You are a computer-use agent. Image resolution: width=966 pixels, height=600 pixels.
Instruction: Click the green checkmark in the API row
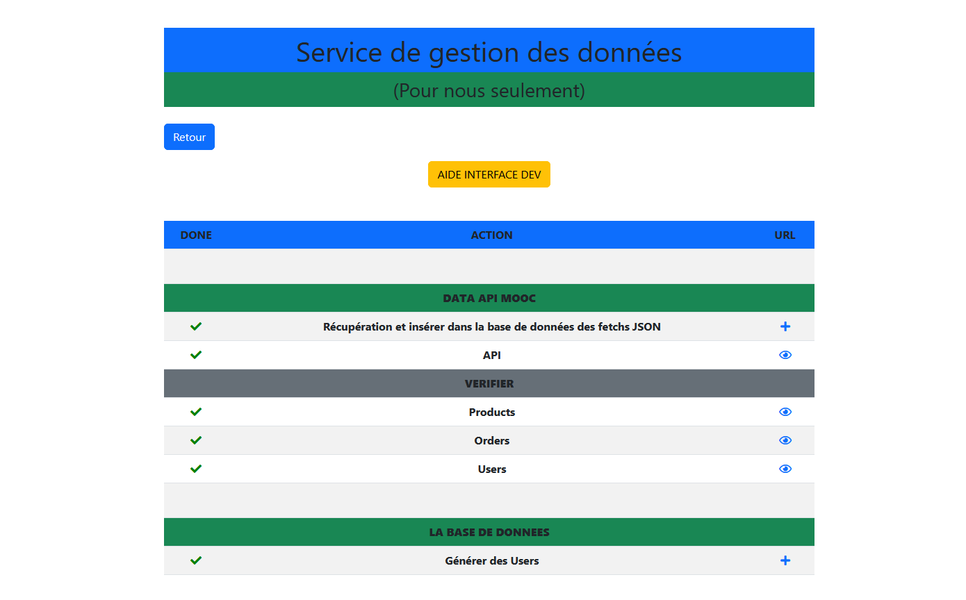tap(196, 355)
